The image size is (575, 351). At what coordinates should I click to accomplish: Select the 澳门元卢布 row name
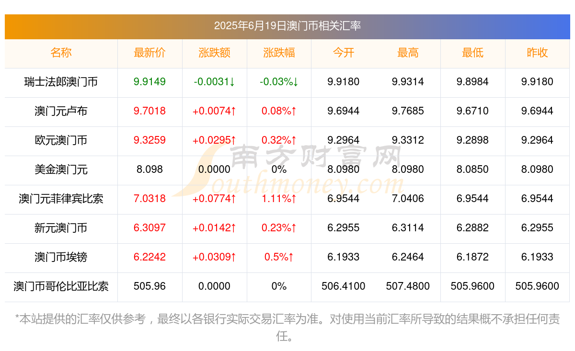pyautogui.click(x=61, y=111)
